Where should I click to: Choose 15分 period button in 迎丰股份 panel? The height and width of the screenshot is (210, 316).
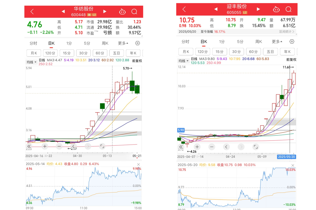220,52
